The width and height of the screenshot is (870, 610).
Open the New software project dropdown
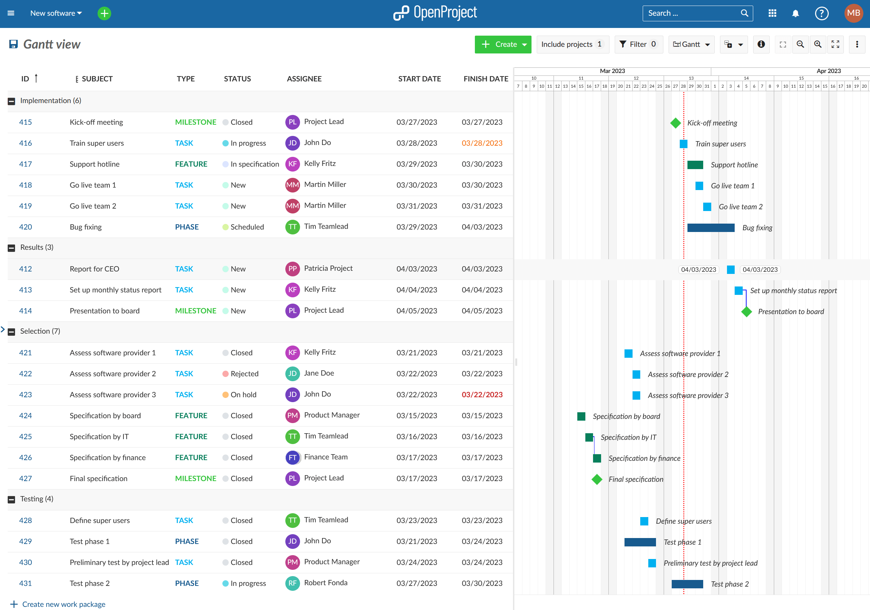56,13
